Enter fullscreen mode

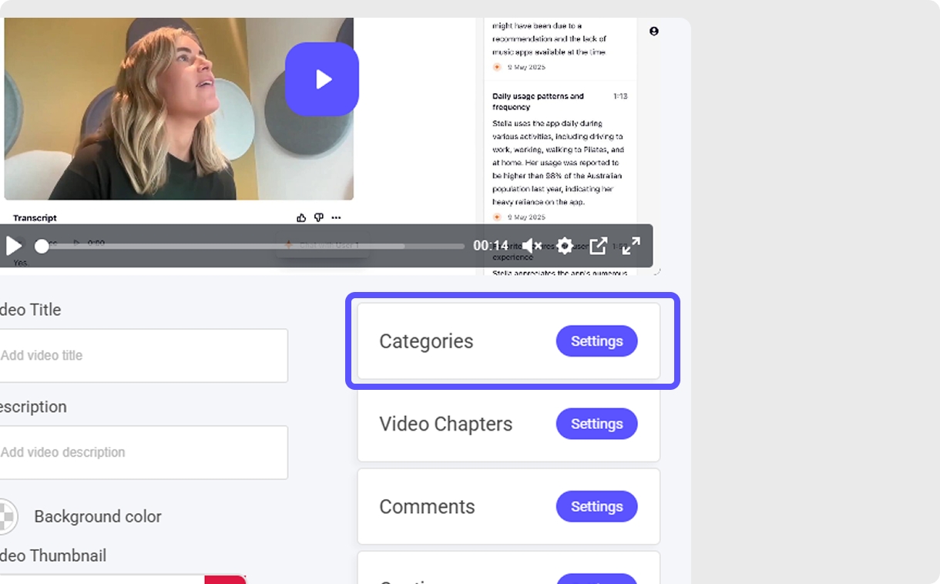[631, 246]
